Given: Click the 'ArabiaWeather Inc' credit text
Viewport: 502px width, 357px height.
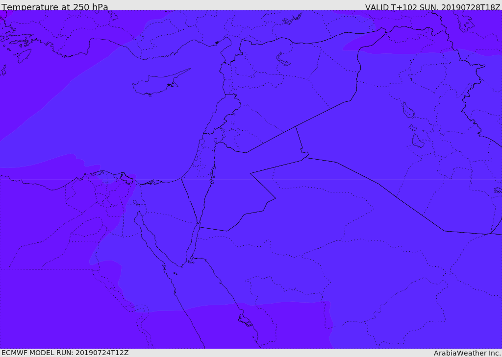Looking at the screenshot, I should 467,353.
